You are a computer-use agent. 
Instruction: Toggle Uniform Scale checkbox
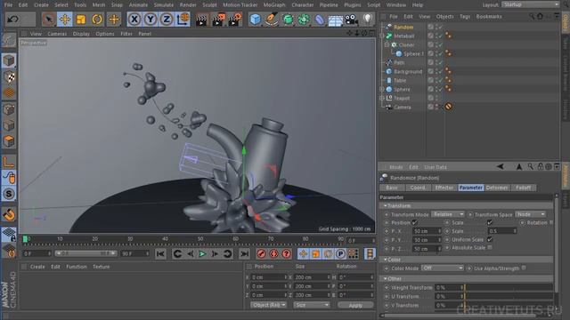coord(490,239)
